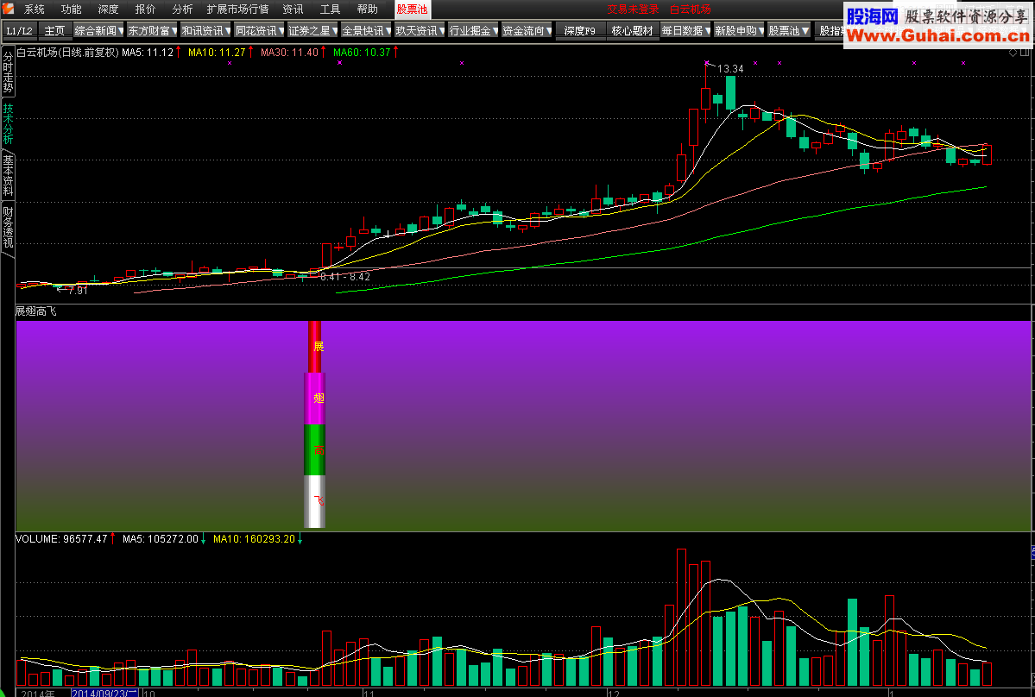Image resolution: width=1035 pixels, height=697 pixels.
Task: Expand the 新股申购 dropdown
Action: [739, 30]
